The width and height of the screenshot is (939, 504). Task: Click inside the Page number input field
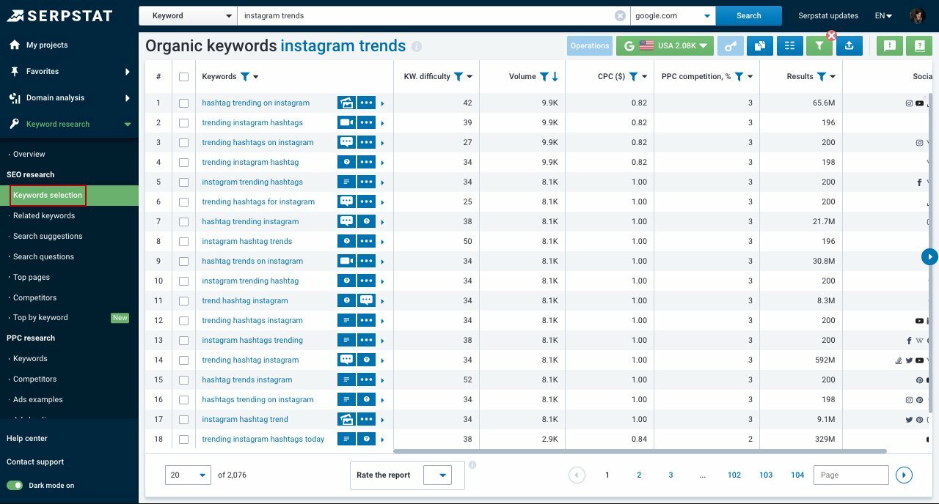tap(850, 475)
